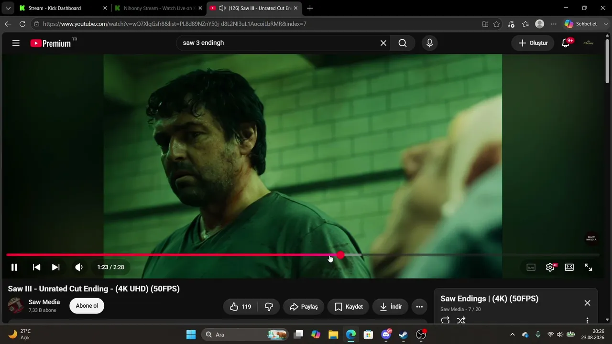Skip to previous video in playlist

pos(36,267)
